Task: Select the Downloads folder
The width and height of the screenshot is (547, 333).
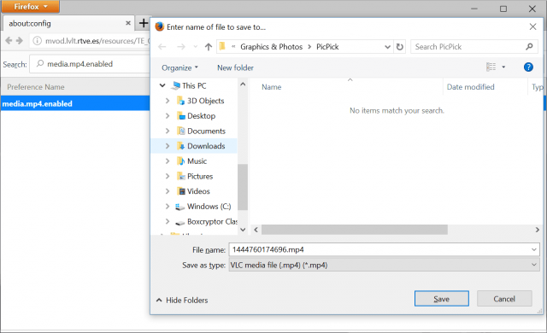Action: 206,146
